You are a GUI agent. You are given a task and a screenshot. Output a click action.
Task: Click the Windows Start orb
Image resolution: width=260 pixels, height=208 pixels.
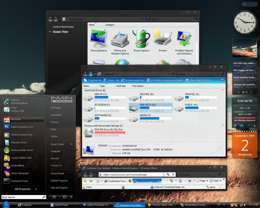[x=6, y=205]
